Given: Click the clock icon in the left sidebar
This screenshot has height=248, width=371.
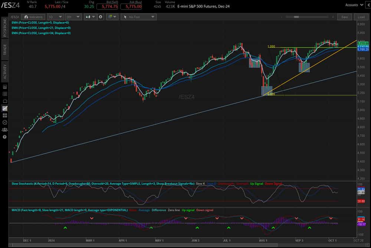Looking at the screenshot, I should coord(5,122).
